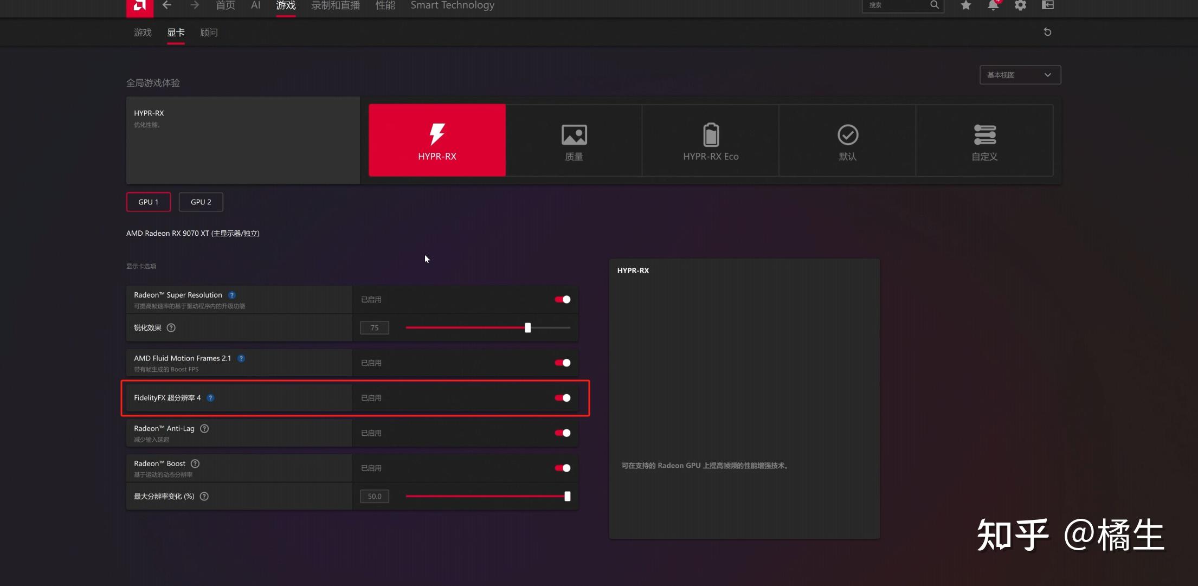Switch to the 顾问 sub-tab
The height and width of the screenshot is (586, 1198).
pyautogui.click(x=209, y=33)
